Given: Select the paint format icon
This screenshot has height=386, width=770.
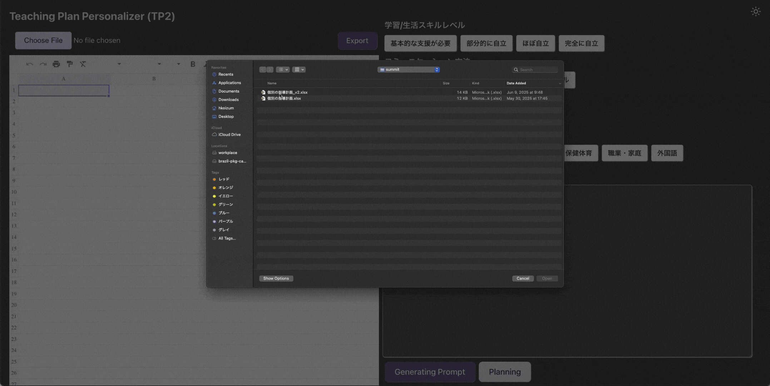Looking at the screenshot, I should pos(70,64).
